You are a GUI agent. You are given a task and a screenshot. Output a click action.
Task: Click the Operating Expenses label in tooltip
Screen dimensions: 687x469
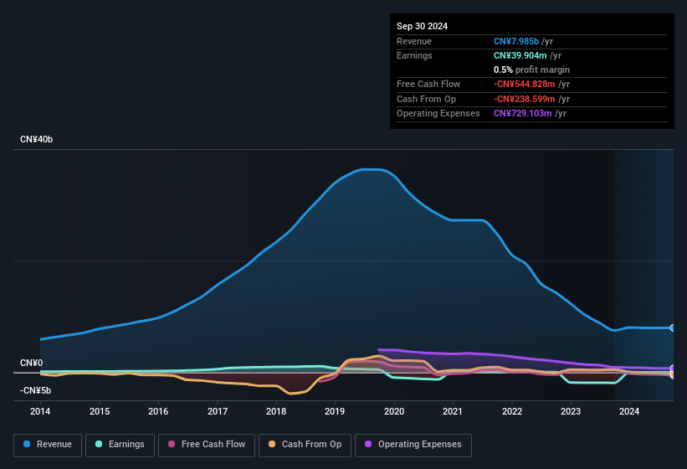pos(438,113)
